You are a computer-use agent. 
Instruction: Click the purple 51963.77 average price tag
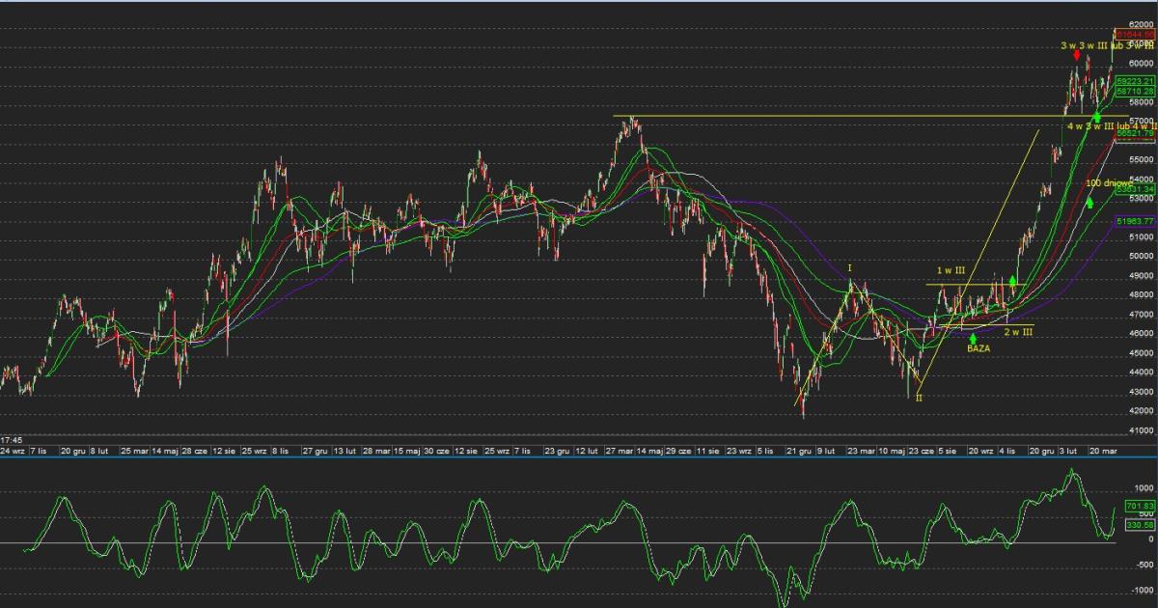point(1135,222)
